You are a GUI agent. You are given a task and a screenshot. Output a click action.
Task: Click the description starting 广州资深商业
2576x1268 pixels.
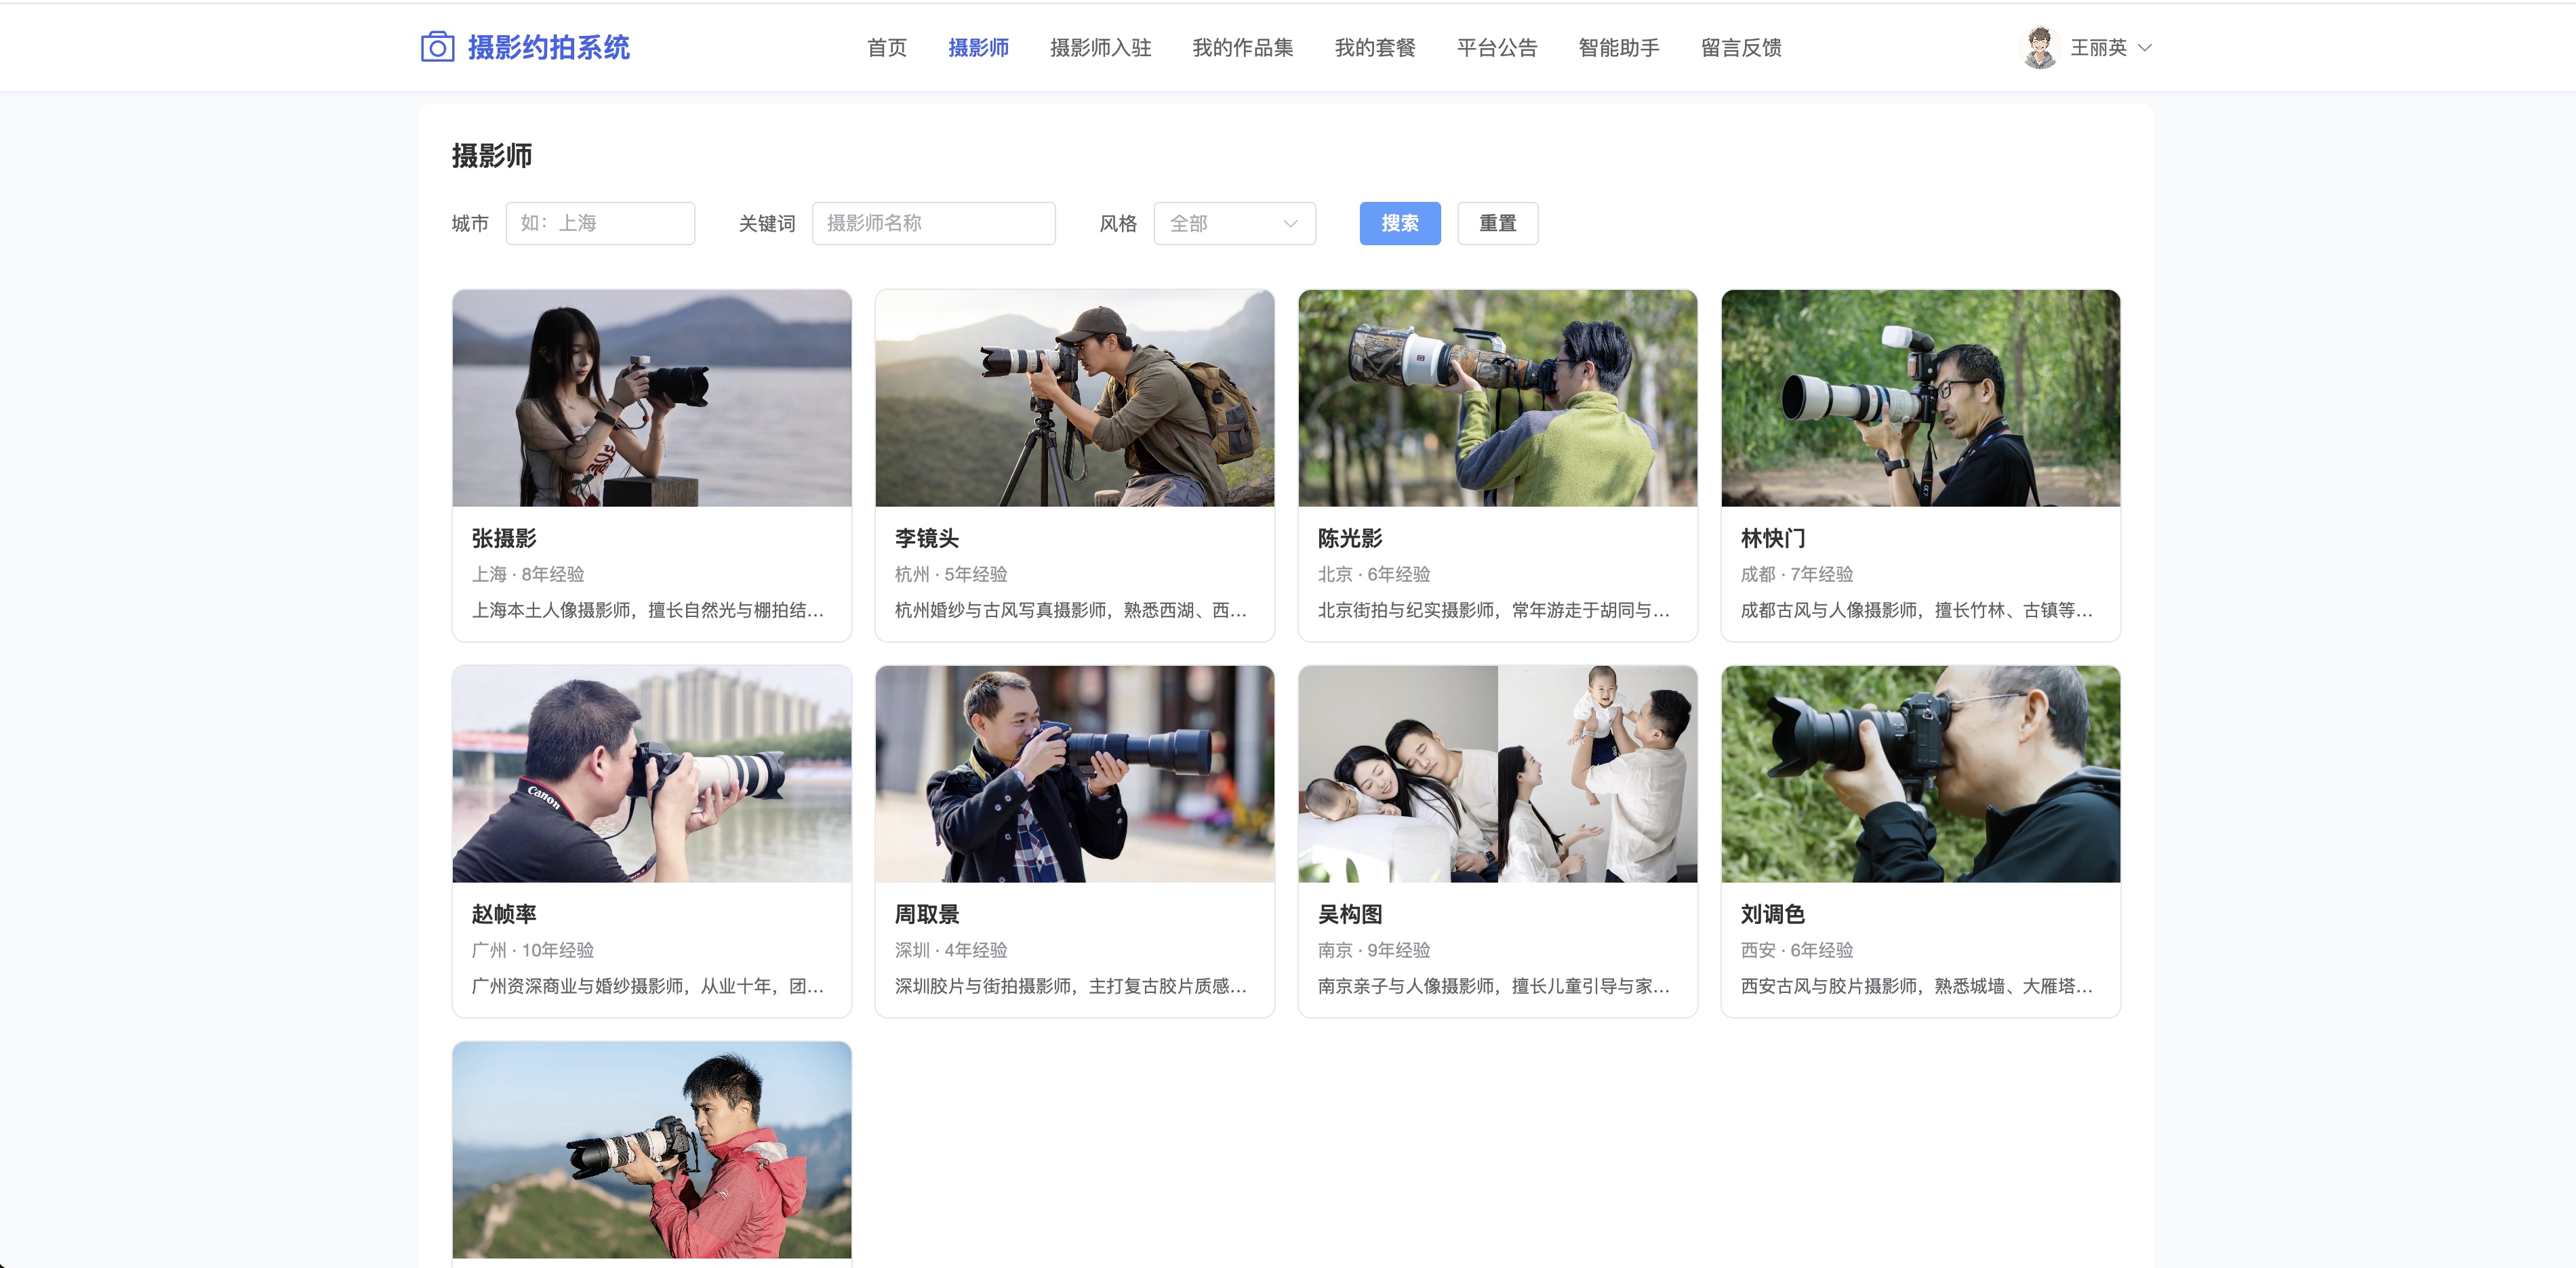pos(648,986)
